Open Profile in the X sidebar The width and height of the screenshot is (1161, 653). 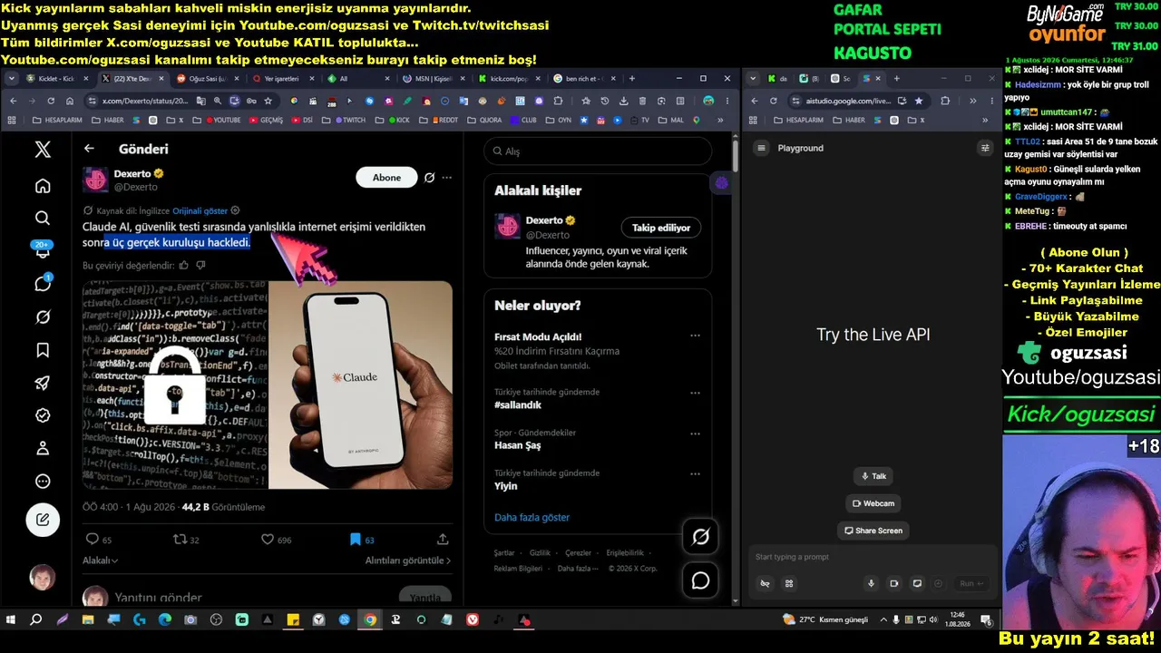43,448
